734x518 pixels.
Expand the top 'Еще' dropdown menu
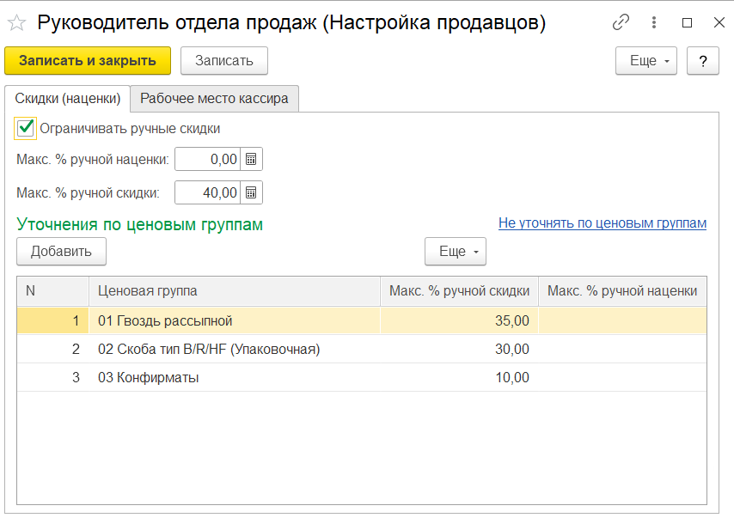tap(645, 61)
